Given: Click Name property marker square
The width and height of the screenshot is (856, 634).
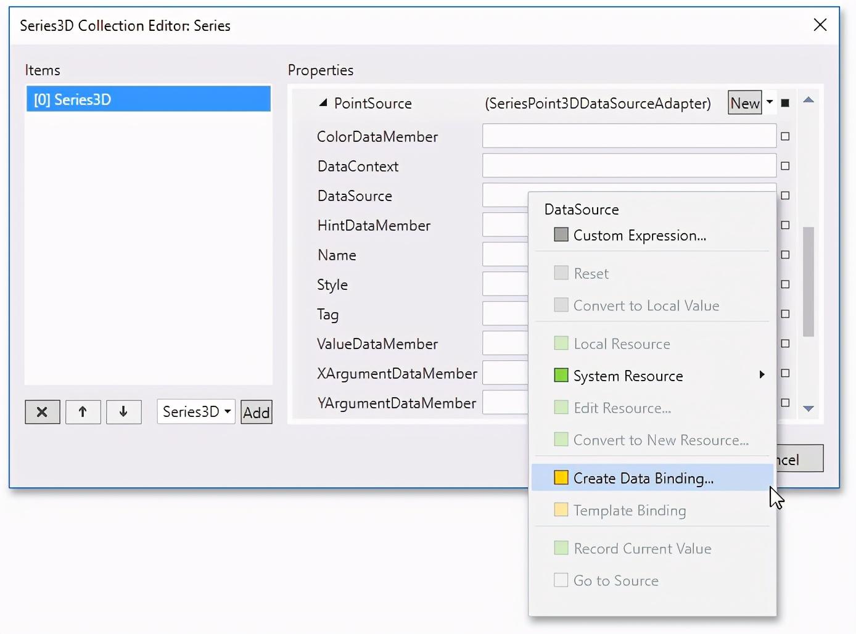Looking at the screenshot, I should (785, 255).
